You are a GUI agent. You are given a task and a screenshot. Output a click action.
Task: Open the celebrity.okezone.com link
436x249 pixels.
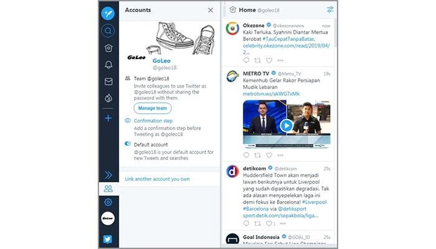pos(286,49)
